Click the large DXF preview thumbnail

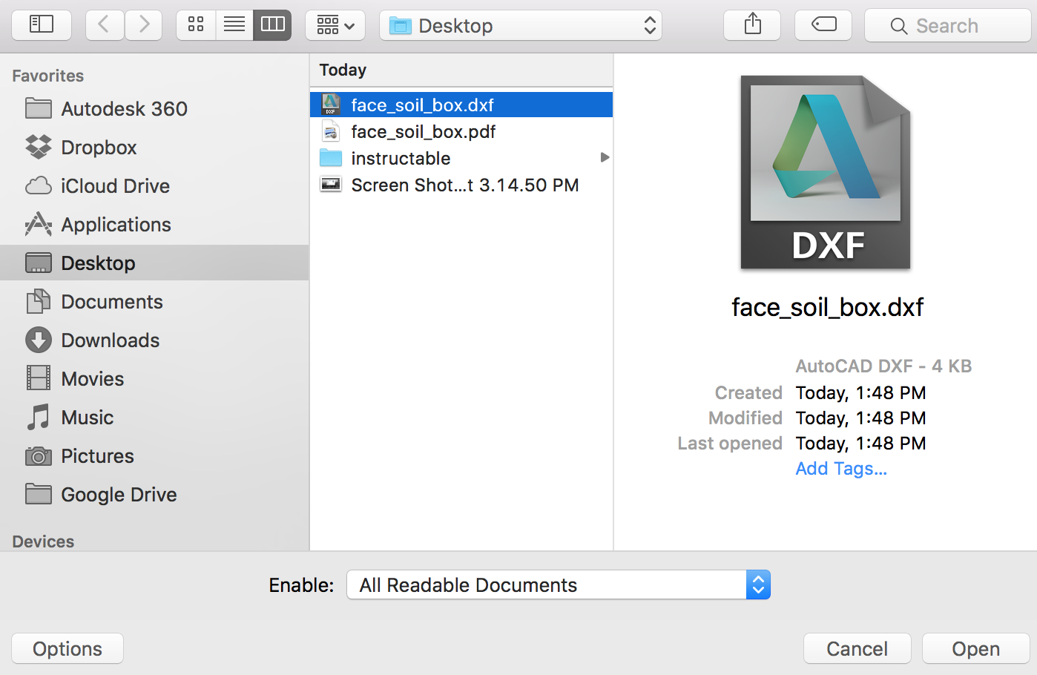[826, 172]
